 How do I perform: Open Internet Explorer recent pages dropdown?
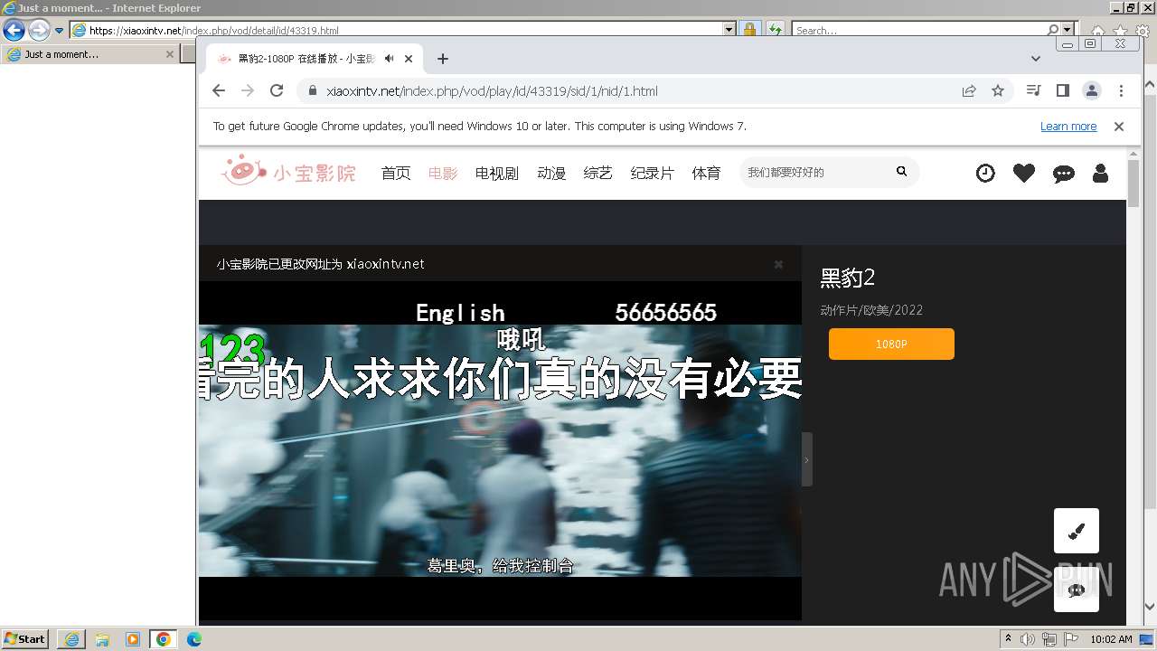[x=60, y=30]
